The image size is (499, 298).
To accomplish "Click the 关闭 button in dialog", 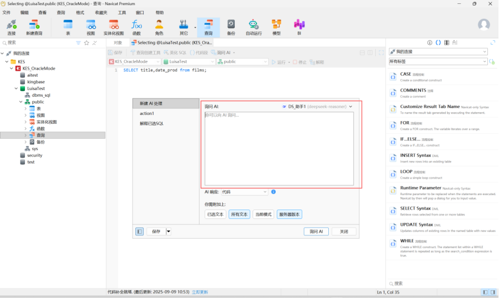I will [x=344, y=232].
